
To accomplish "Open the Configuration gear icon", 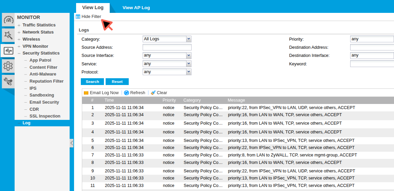I will (8, 66).
